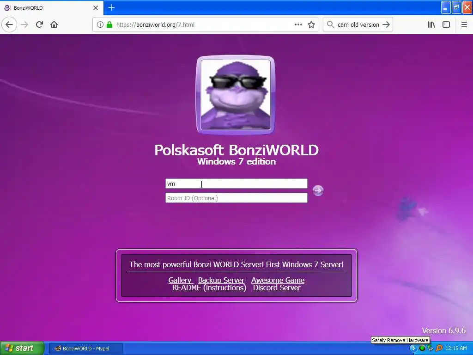Click the Room ID (Optional) field
The width and height of the screenshot is (473, 355).
point(236,198)
